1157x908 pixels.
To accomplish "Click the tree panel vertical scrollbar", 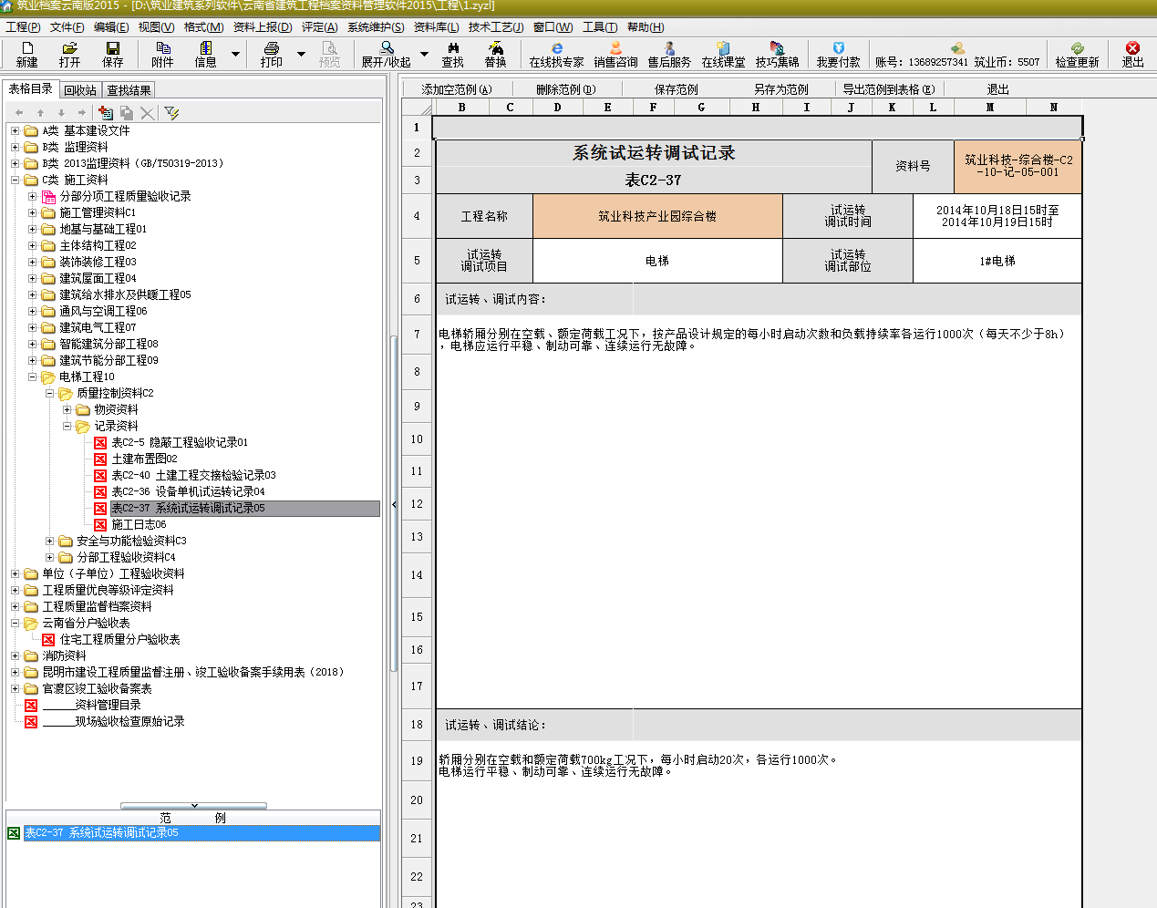I will (394, 503).
